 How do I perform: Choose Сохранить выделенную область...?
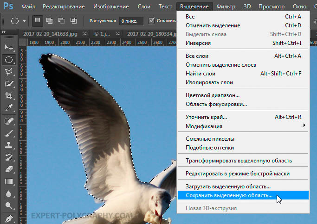click(x=243, y=195)
